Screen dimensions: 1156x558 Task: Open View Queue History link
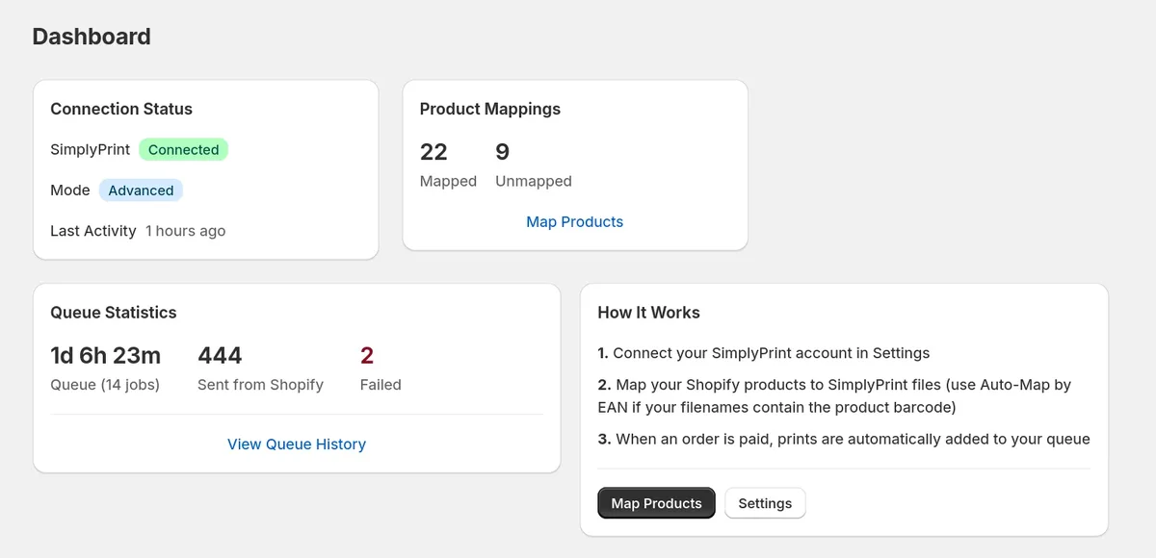point(297,444)
